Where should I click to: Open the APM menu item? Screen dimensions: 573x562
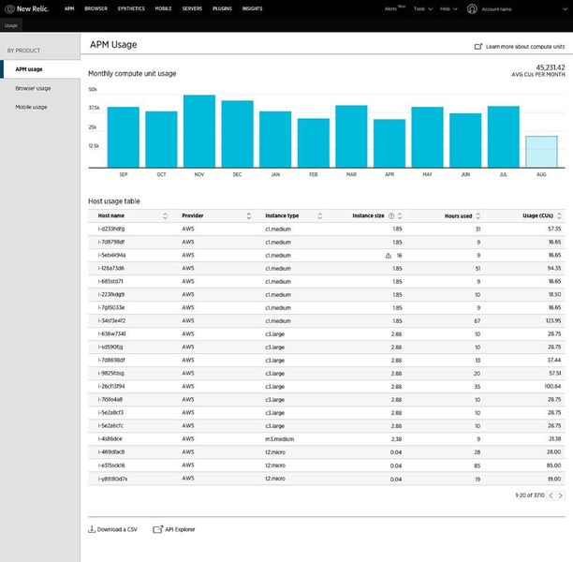click(69, 8)
